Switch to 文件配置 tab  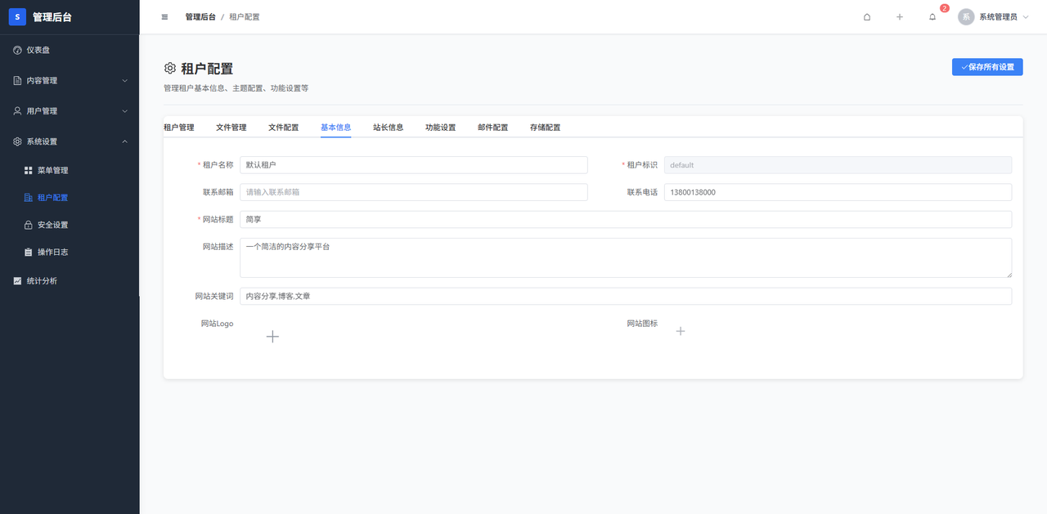click(284, 127)
